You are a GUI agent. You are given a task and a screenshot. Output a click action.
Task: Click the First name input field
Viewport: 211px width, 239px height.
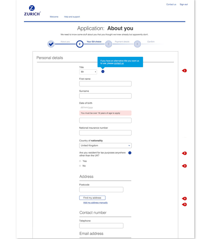tap(105, 84)
